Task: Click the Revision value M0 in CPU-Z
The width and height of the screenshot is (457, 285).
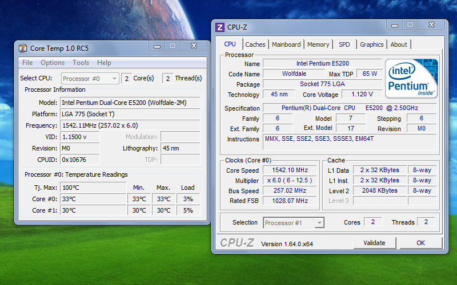Action: 422,128
